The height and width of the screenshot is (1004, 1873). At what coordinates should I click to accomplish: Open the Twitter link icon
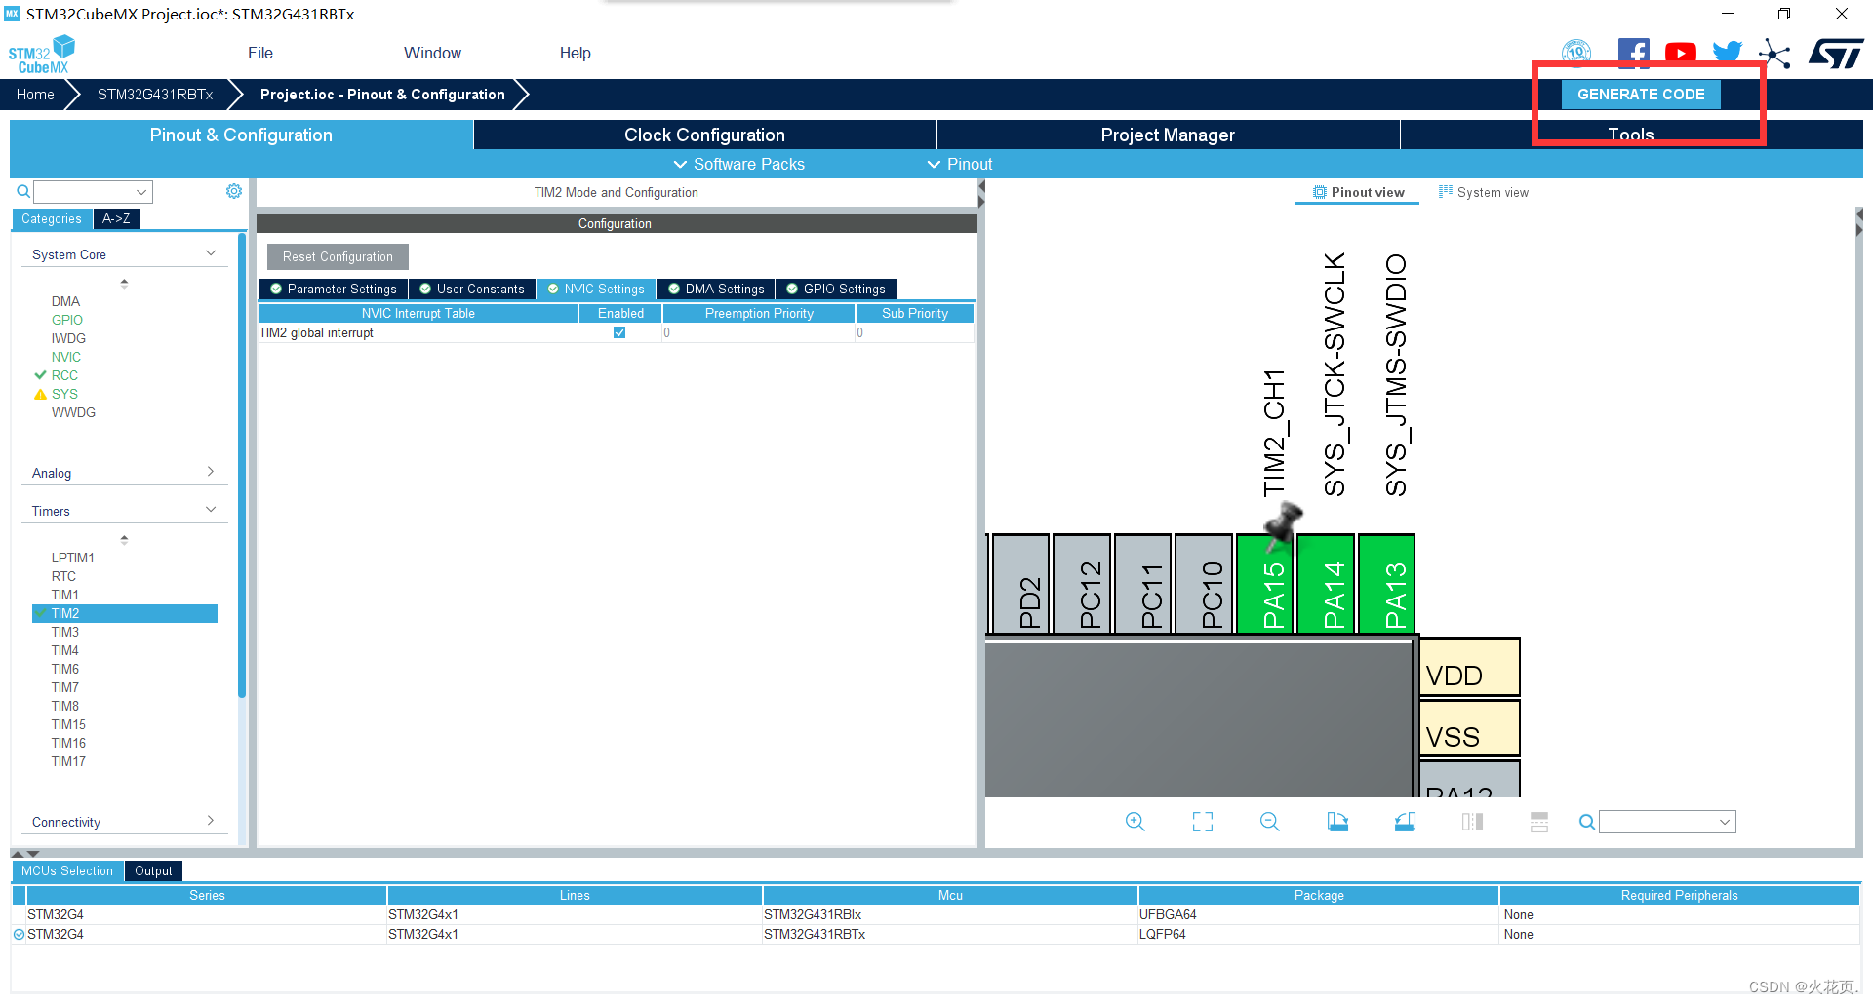(1727, 53)
